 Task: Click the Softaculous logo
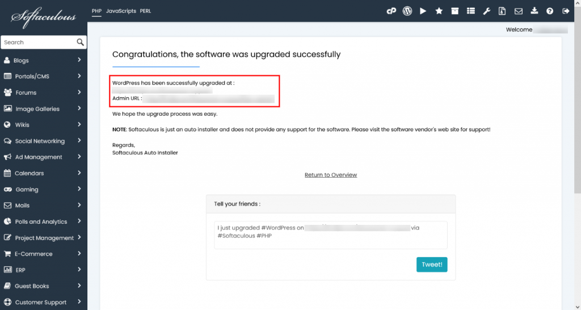tap(43, 16)
